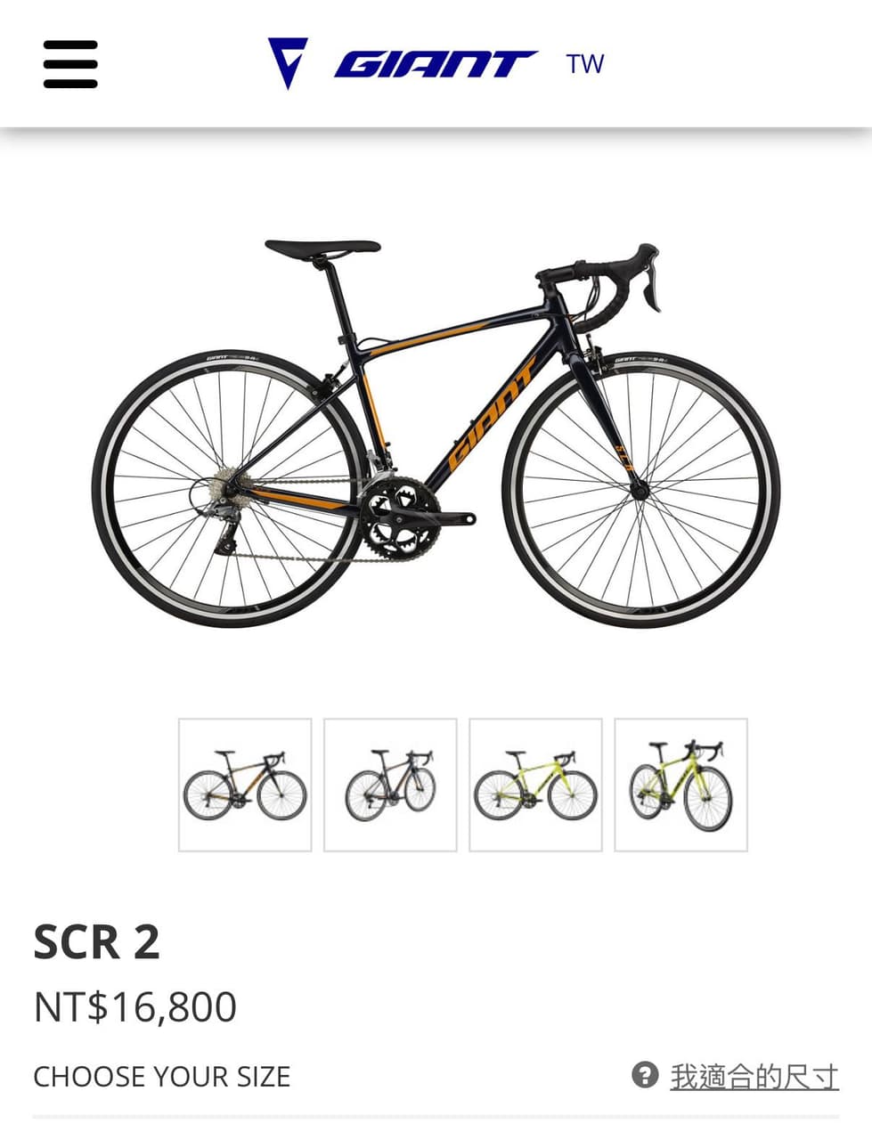The image size is (872, 1140).
Task: Click the GIANT wordmark in the header
Action: tap(436, 64)
